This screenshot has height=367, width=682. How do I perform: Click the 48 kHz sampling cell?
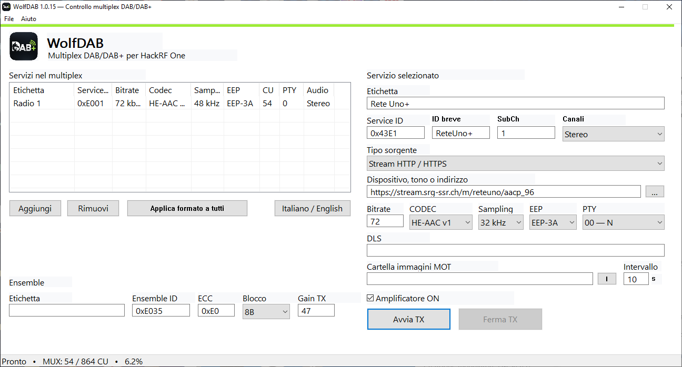[x=207, y=103]
